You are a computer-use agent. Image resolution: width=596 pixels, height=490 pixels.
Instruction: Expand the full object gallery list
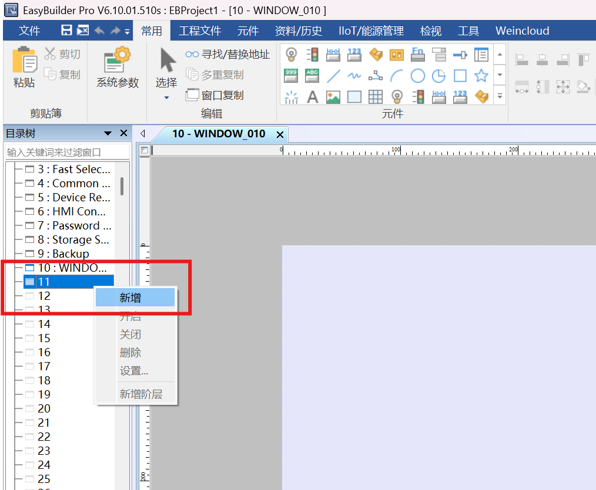pyautogui.click(x=500, y=96)
